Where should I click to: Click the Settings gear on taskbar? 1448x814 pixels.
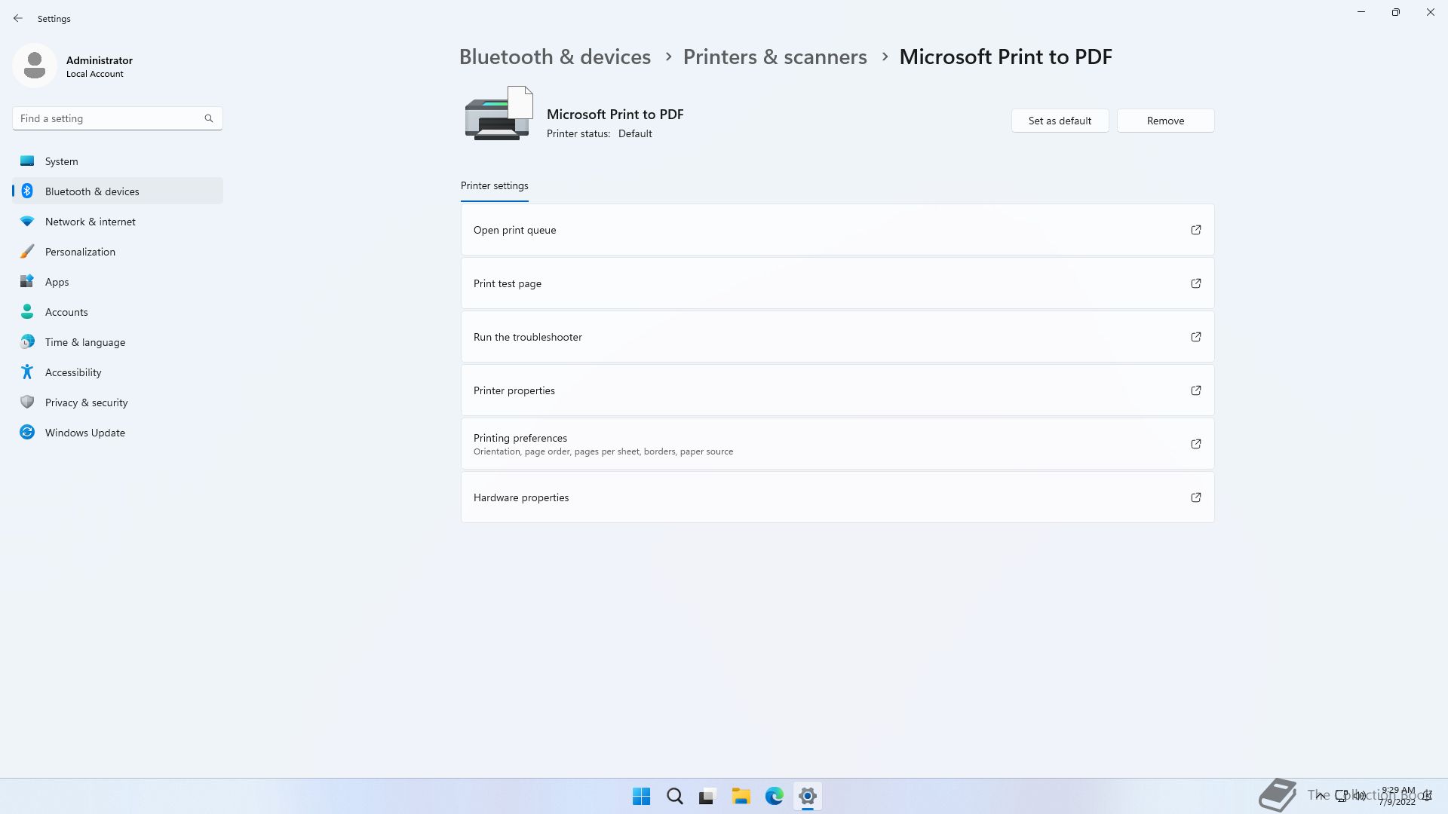(x=807, y=796)
